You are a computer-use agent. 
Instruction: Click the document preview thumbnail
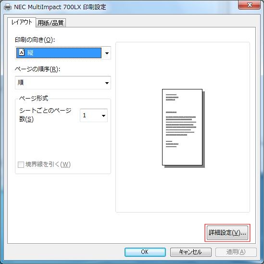pos(183,128)
